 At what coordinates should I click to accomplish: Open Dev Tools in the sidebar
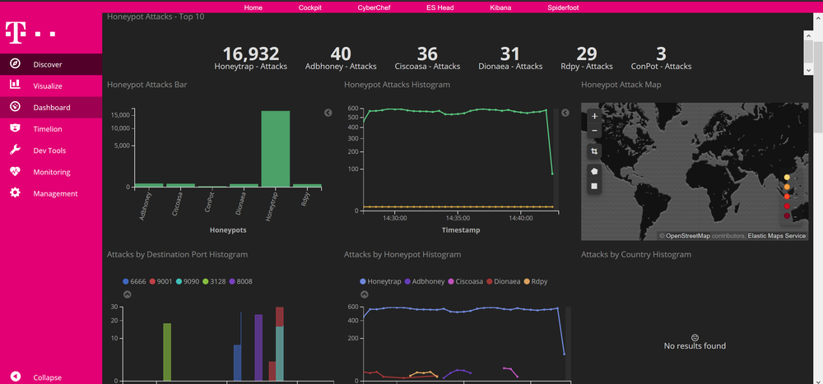(x=51, y=150)
